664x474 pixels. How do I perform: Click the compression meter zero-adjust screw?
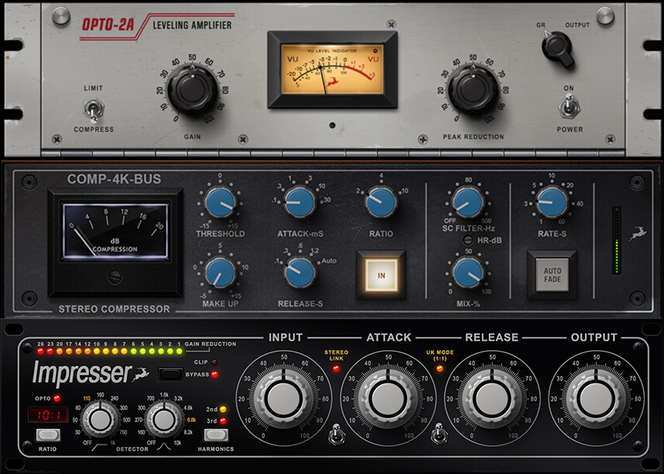pos(115,277)
